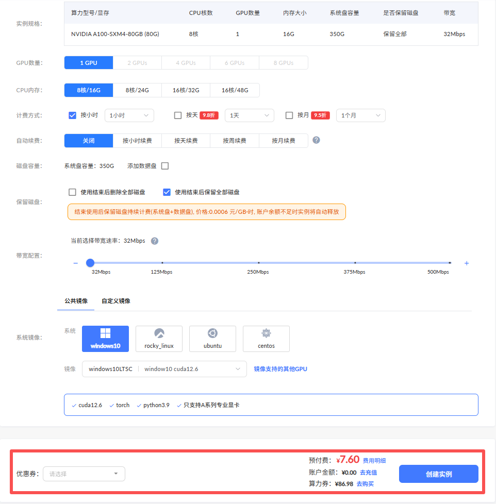
Task: Open the 优惠券 coupon dropdown
Action: 84,474
